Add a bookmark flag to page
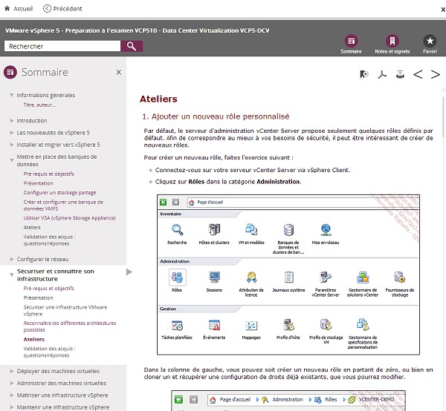Screen dimensions: 446x411 [x=363, y=74]
